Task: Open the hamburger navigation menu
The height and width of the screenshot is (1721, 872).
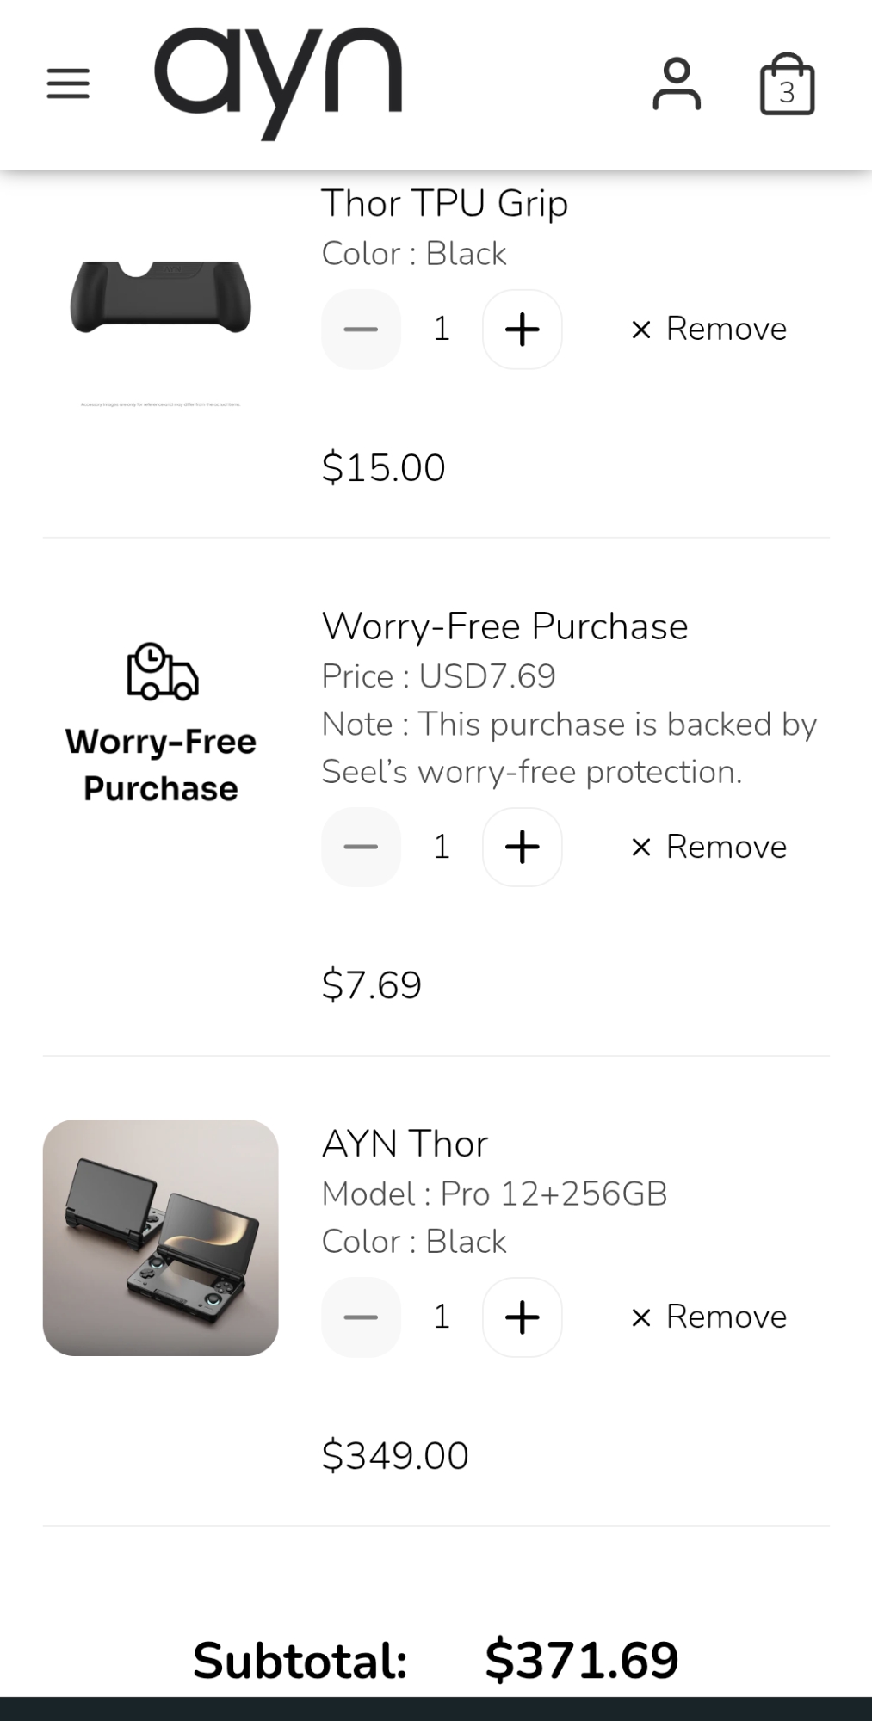Action: (68, 83)
